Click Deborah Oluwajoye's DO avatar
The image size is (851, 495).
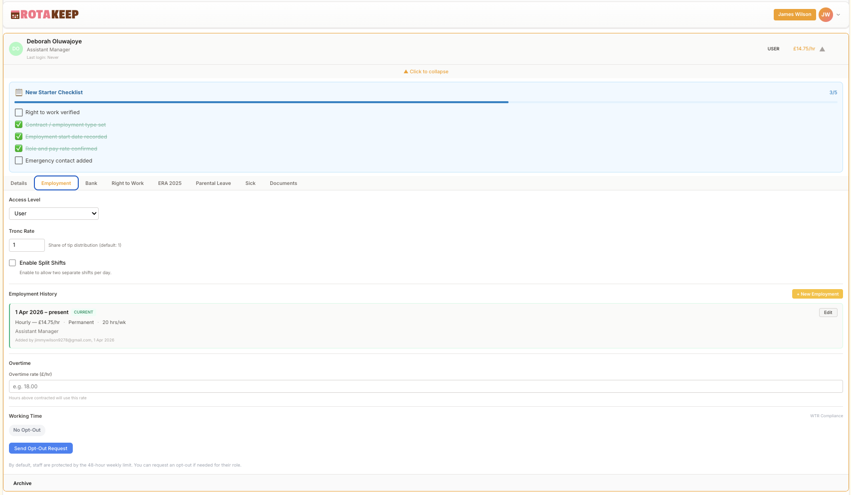pos(16,49)
